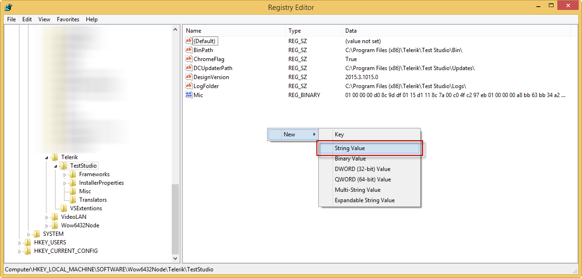Open the Favorites menu
The height and width of the screenshot is (278, 582).
tap(68, 19)
